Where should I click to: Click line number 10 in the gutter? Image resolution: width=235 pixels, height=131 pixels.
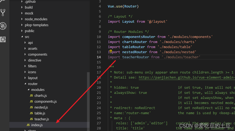pyautogui.click(x=99, y=37)
